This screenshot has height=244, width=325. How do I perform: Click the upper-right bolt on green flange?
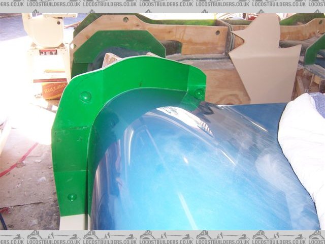[199, 93]
